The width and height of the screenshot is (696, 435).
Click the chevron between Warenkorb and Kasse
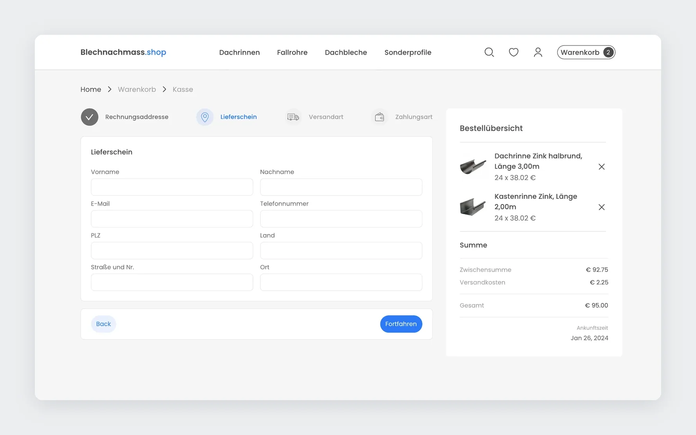pyautogui.click(x=164, y=89)
